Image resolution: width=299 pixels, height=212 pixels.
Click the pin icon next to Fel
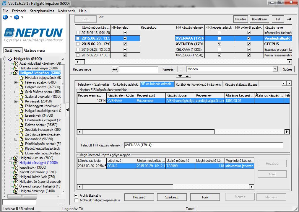(x=289, y=19)
